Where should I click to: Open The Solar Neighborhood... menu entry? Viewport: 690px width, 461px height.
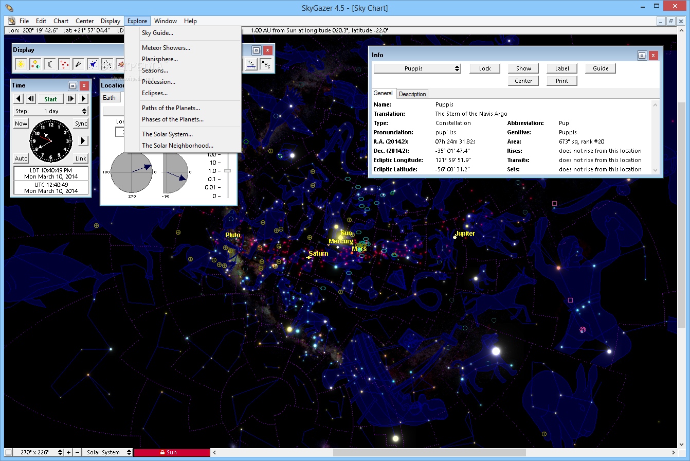(183, 146)
